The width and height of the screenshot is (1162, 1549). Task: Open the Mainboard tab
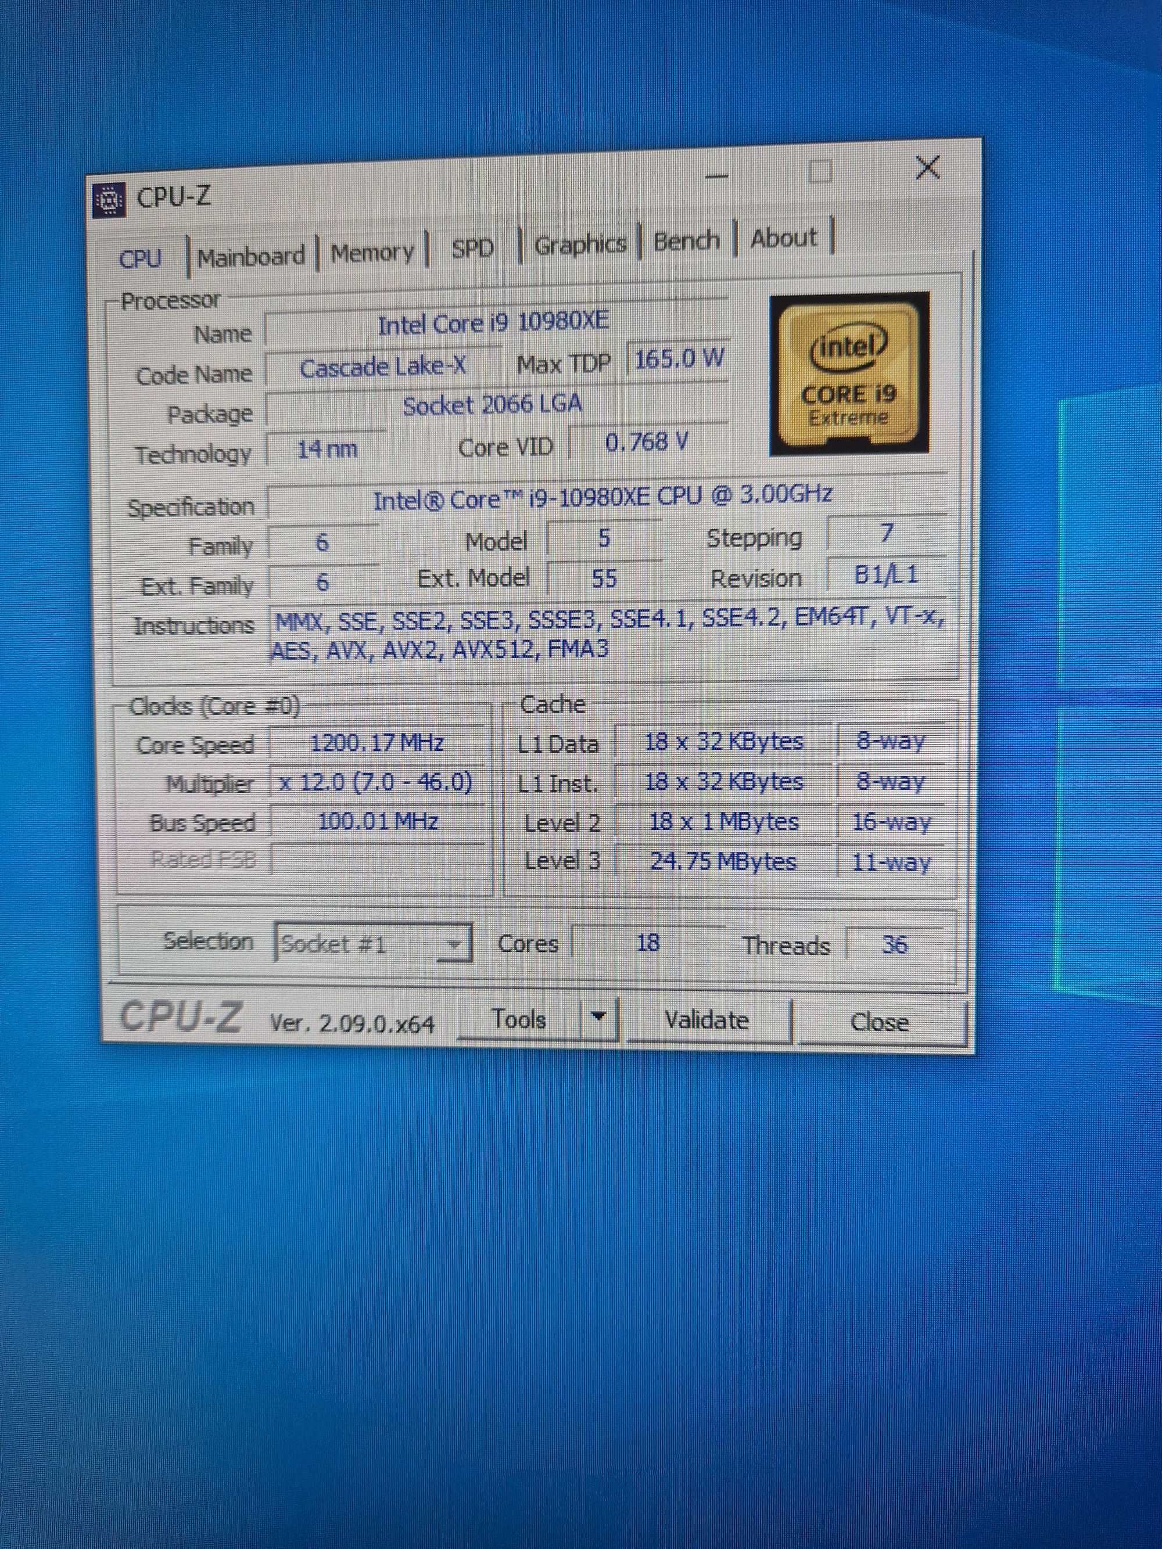click(x=251, y=256)
